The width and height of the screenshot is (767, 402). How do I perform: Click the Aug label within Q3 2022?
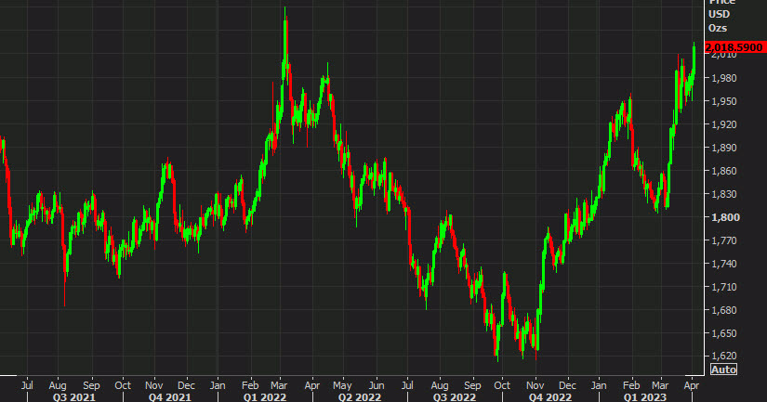click(x=440, y=385)
